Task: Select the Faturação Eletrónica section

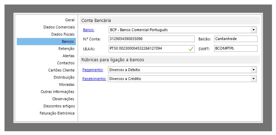Action: [57, 113]
